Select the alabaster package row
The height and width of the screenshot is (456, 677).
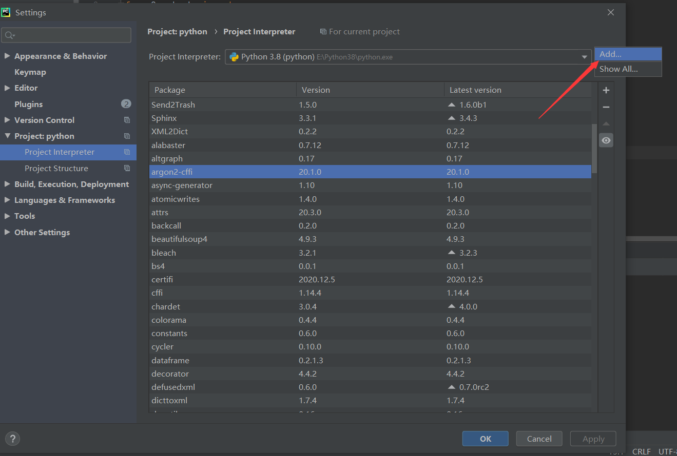(370, 145)
